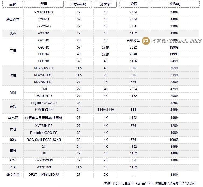
Task: Click the 尺寸(inch) column header
Action: pos(78,4)
